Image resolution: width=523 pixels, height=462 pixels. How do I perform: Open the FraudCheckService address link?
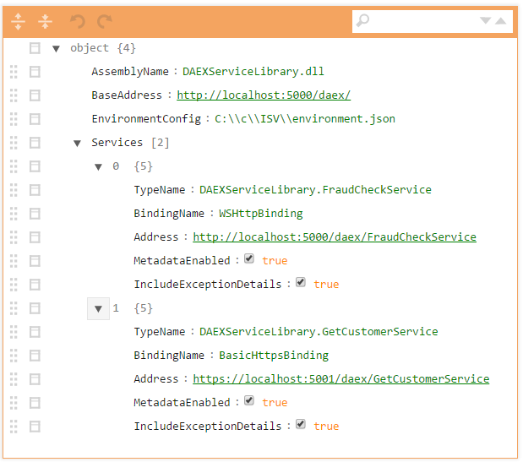[x=334, y=237]
